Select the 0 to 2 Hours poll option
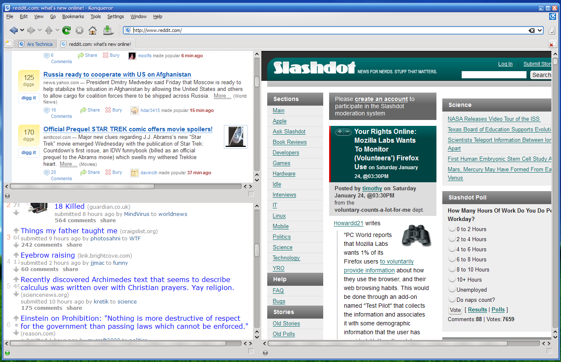The height and width of the screenshot is (362, 561). click(x=452, y=229)
